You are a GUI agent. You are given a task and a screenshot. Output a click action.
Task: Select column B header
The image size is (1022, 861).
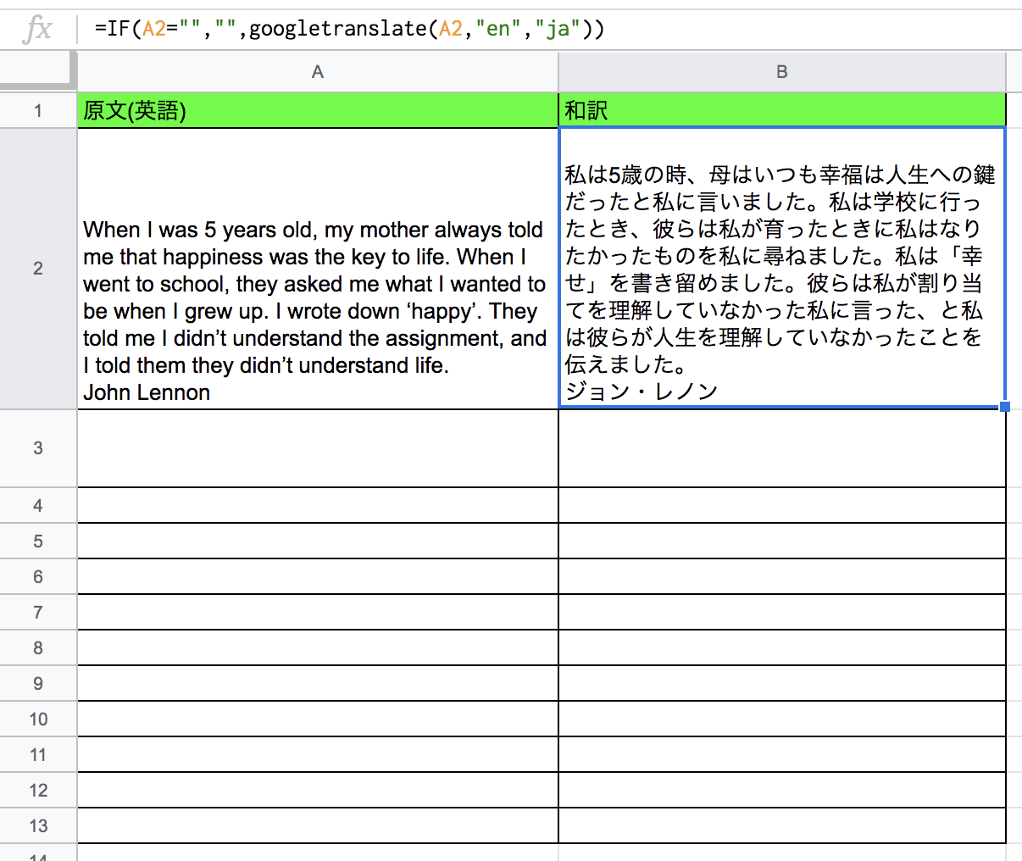(x=782, y=72)
